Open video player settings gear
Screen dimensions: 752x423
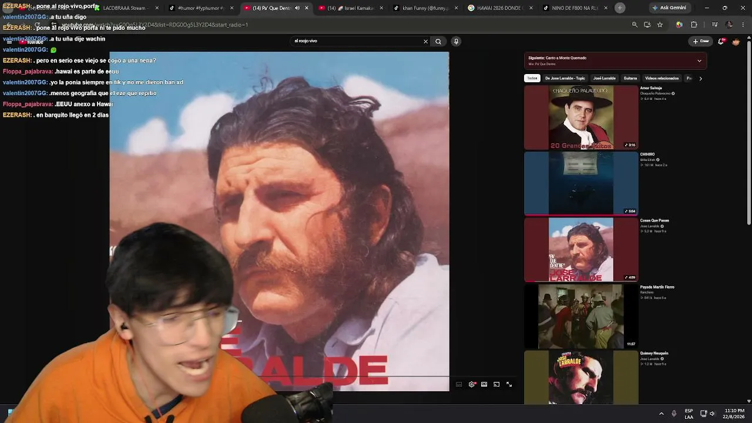(x=471, y=384)
